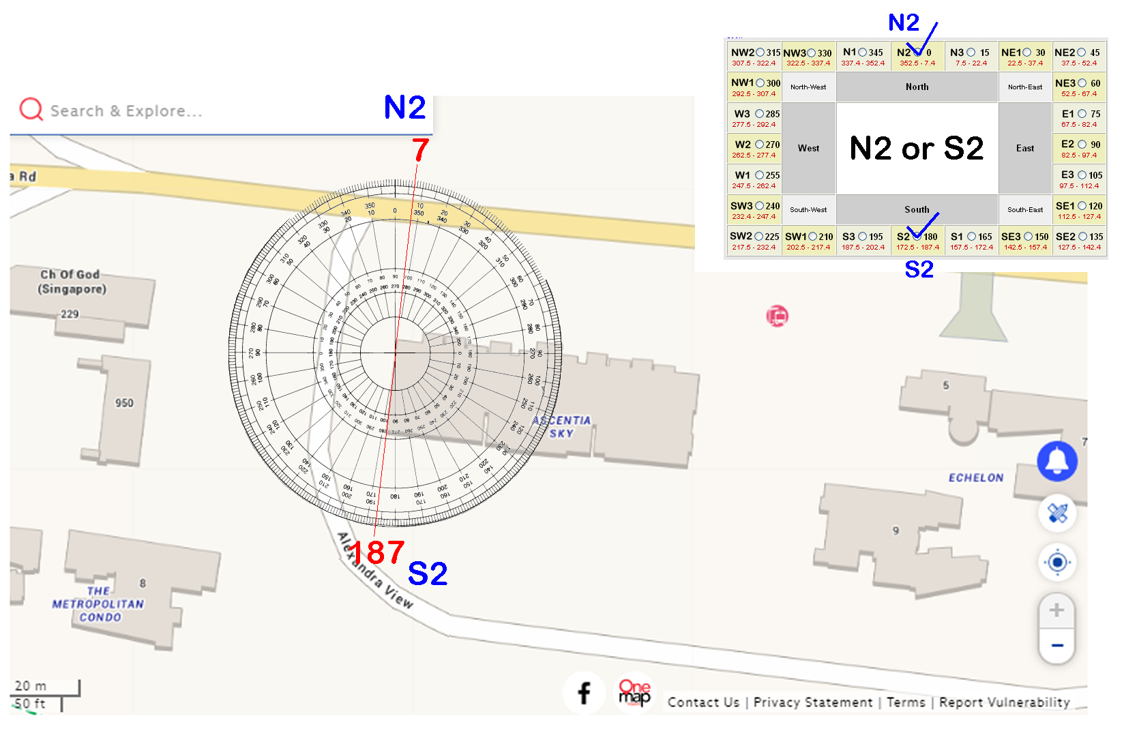
Task: Select the N2 0 radio button
Action: [917, 53]
